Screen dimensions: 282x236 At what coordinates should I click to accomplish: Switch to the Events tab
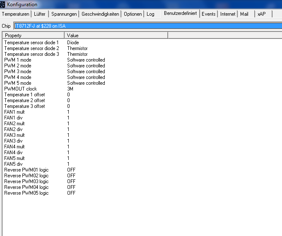208,14
